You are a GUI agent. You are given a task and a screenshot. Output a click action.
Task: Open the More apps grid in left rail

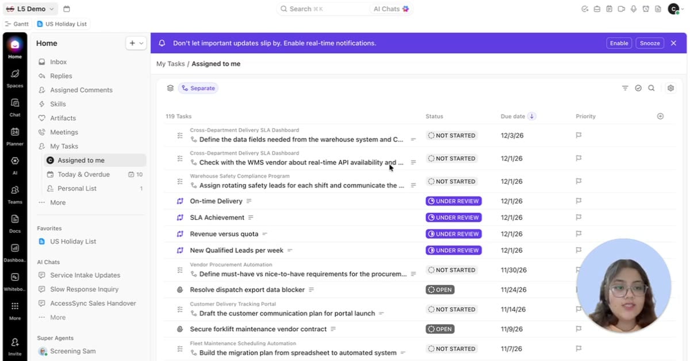coord(15,310)
